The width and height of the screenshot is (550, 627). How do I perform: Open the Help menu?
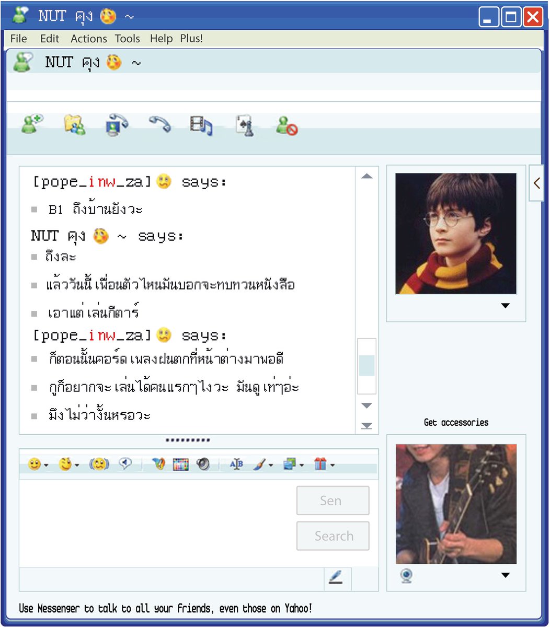[161, 39]
